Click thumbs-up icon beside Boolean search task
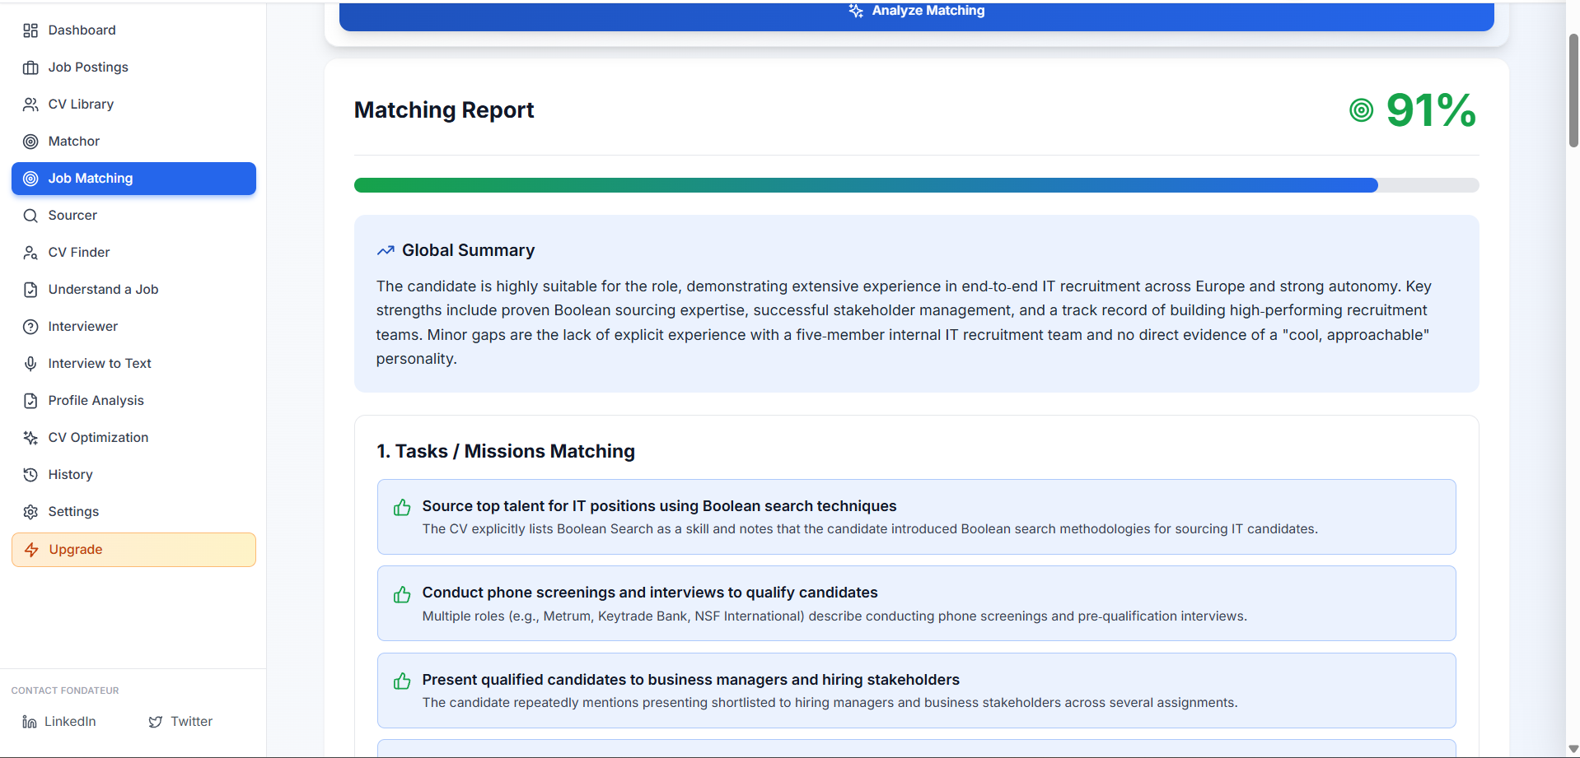 click(x=402, y=508)
